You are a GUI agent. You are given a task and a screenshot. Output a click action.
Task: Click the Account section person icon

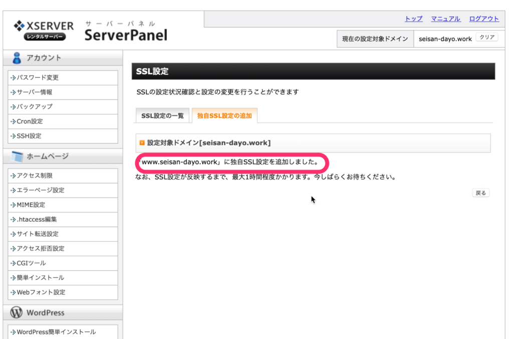click(17, 58)
